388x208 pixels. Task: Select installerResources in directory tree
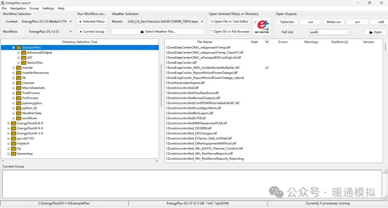coord(35,73)
